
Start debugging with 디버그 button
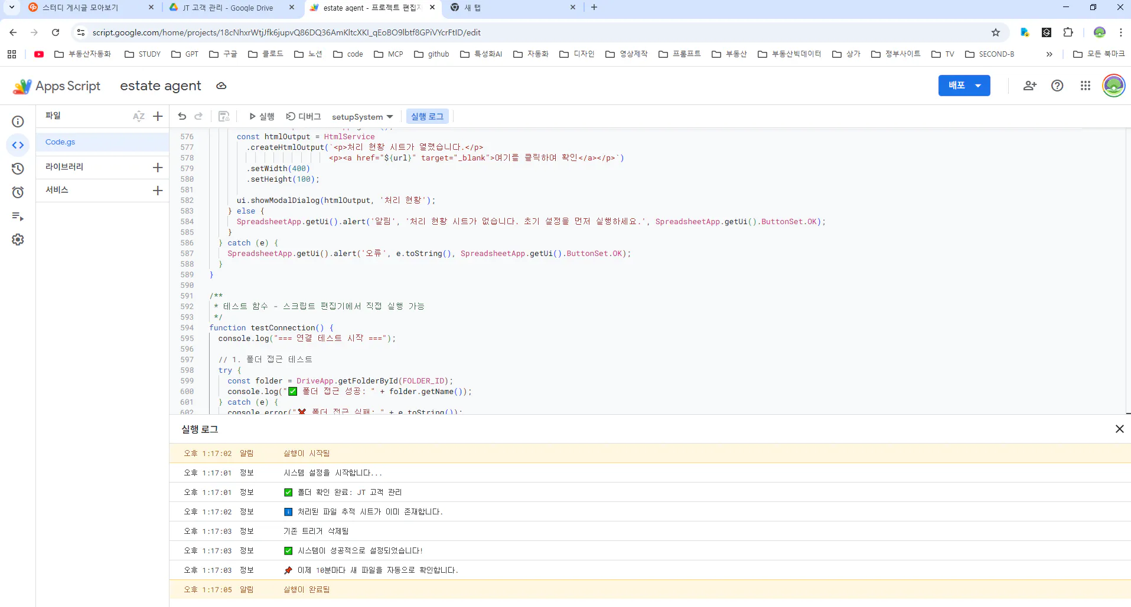tap(304, 117)
